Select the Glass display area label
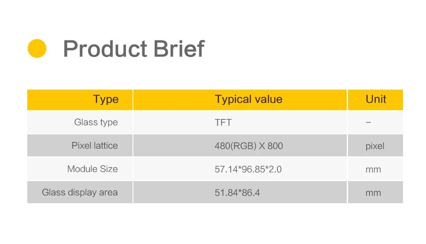426x244 pixels. click(80, 193)
